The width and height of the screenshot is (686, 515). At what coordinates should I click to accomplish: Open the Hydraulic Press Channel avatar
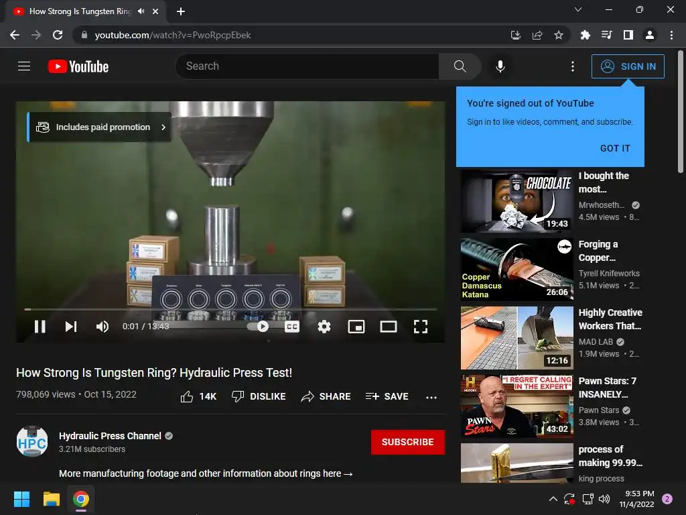point(32,441)
